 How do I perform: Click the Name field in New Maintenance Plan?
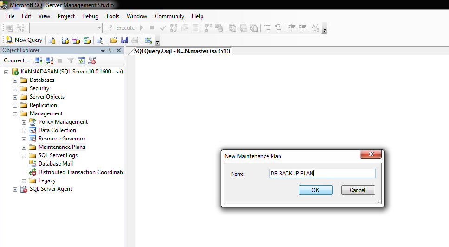coord(322,174)
